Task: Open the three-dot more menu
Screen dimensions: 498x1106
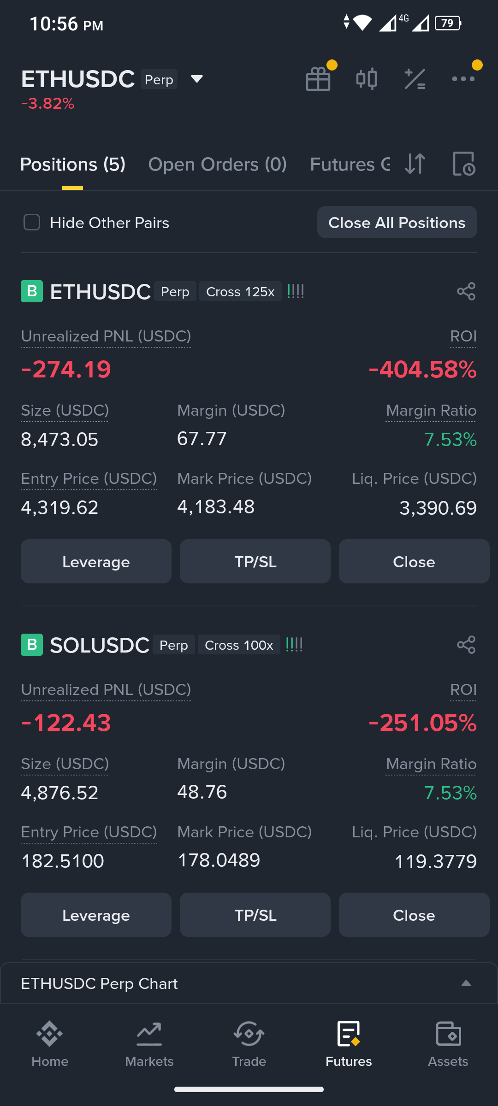Action: point(463,79)
